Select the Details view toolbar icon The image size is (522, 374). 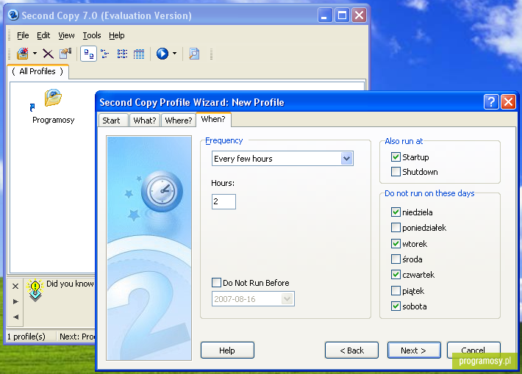pyautogui.click(x=139, y=54)
